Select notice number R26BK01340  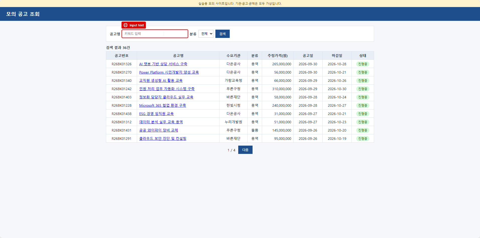[x=122, y=81]
